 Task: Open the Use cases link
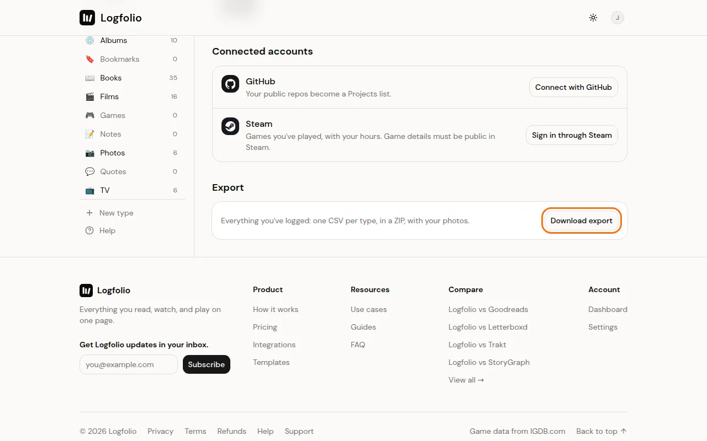pyautogui.click(x=369, y=309)
